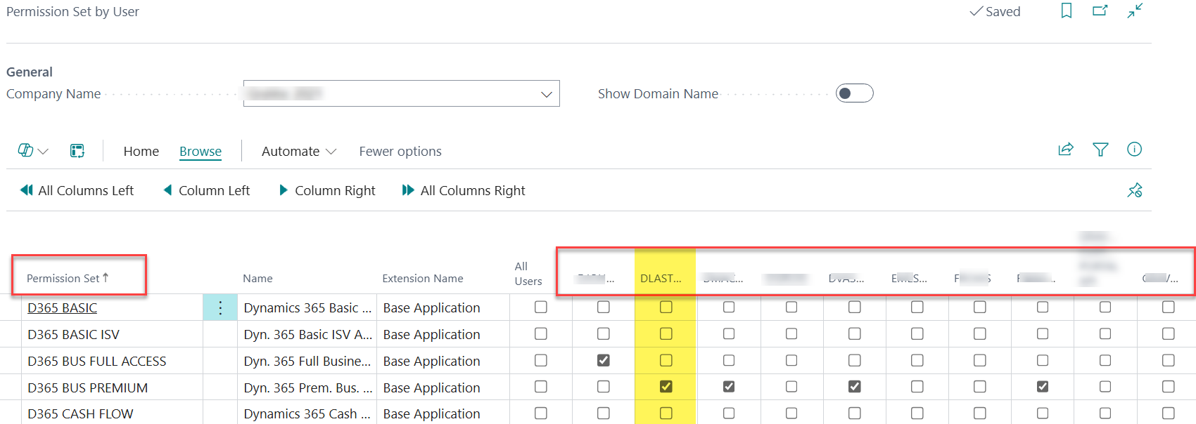
Task: Click the Name column header
Action: point(257,278)
